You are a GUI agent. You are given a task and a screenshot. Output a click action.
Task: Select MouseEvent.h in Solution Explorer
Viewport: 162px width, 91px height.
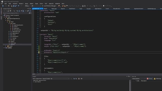tap(17, 30)
